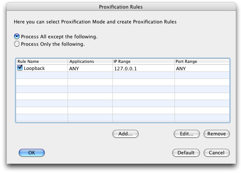Viewport: 241px width, 173px height.
Task: Click the IP Range column header
Action: pos(143,61)
